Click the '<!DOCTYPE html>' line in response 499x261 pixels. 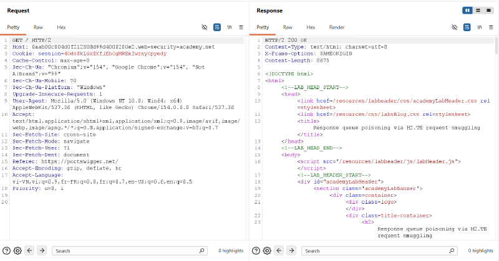(x=289, y=74)
